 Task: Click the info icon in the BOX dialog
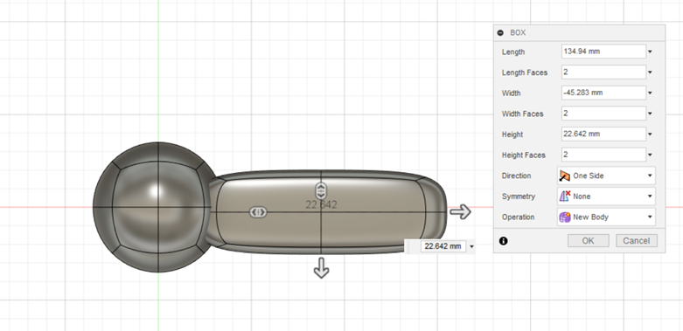[x=504, y=240]
